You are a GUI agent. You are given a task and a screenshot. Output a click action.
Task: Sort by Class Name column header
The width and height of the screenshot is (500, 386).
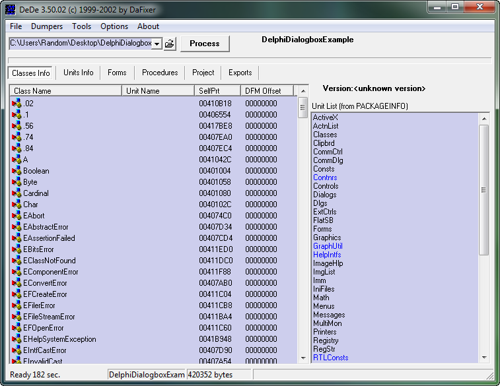[66, 91]
